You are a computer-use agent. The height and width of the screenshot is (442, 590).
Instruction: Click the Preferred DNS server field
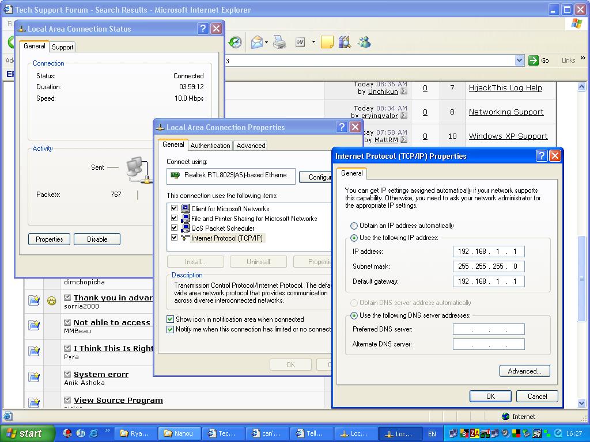[489, 329]
